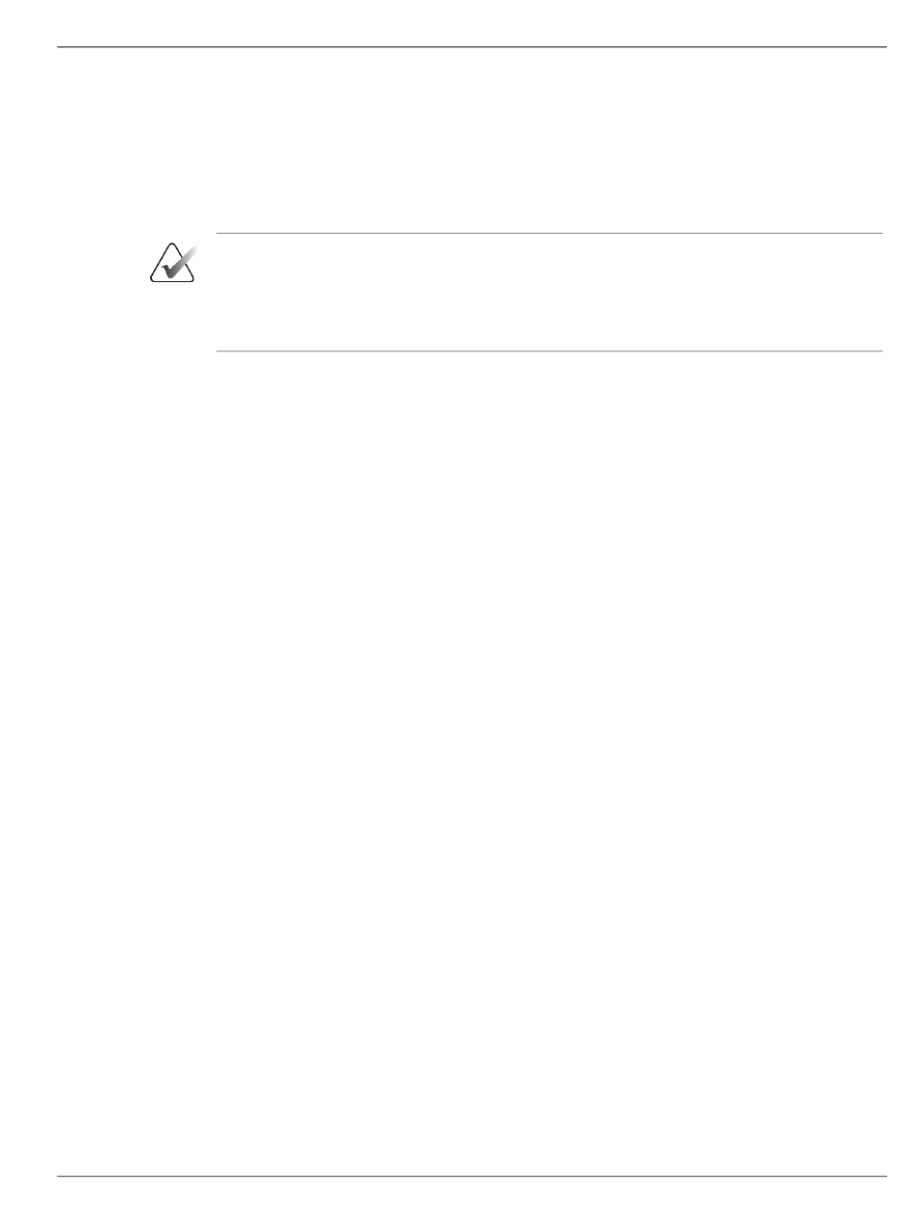Click the lower line of the note box
The height and width of the screenshot is (1220, 914).
tap(549, 350)
